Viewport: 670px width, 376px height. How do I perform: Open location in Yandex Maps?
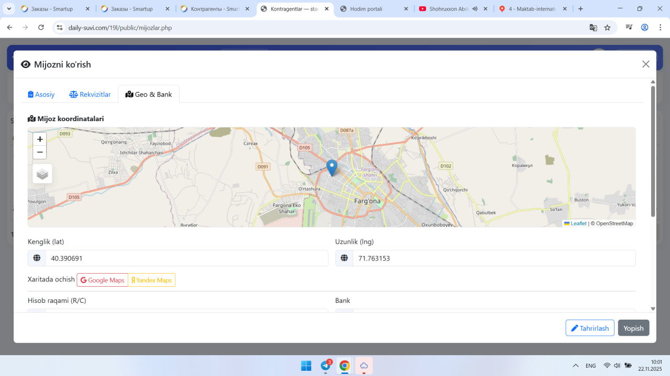(152, 280)
